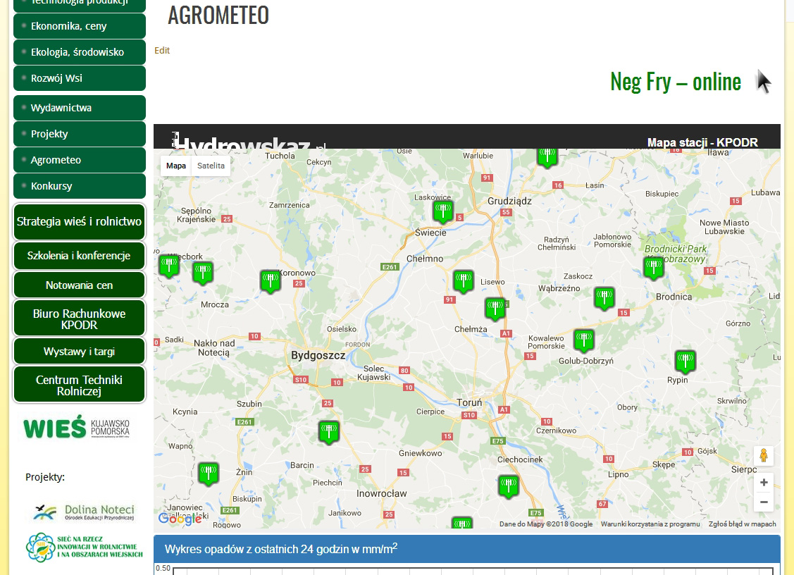Open the station marker above Mrocza
The height and width of the screenshot is (575, 794).
point(203,273)
